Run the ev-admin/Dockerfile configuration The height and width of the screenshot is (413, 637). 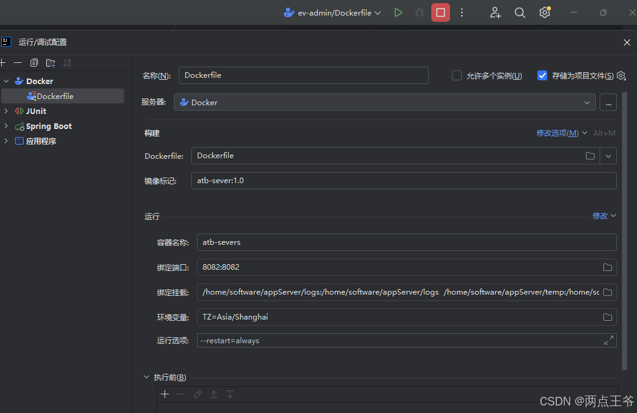pos(398,12)
